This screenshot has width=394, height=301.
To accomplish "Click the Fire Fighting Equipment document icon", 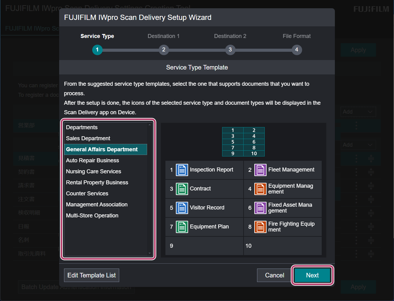I will pyautogui.click(x=260, y=227).
